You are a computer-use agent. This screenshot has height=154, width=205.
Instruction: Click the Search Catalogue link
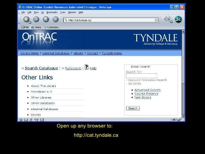point(41,68)
